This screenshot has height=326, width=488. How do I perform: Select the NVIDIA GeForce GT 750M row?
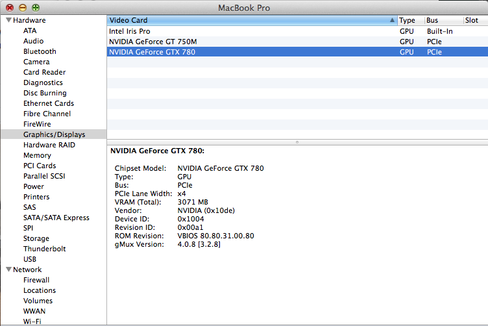point(297,42)
